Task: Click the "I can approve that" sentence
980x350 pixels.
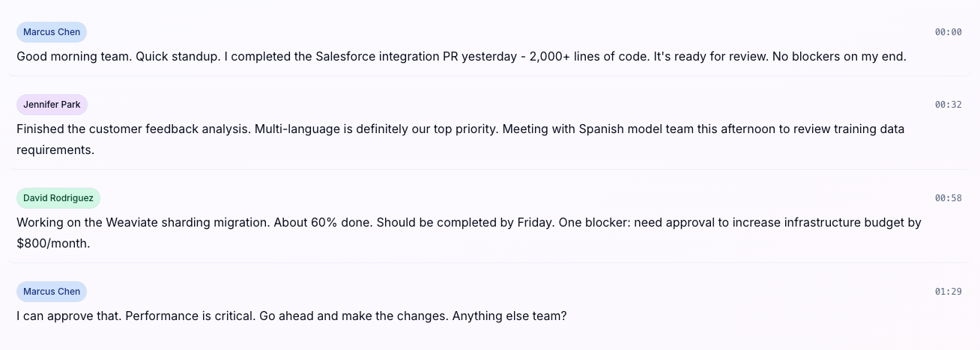Action: click(67, 316)
